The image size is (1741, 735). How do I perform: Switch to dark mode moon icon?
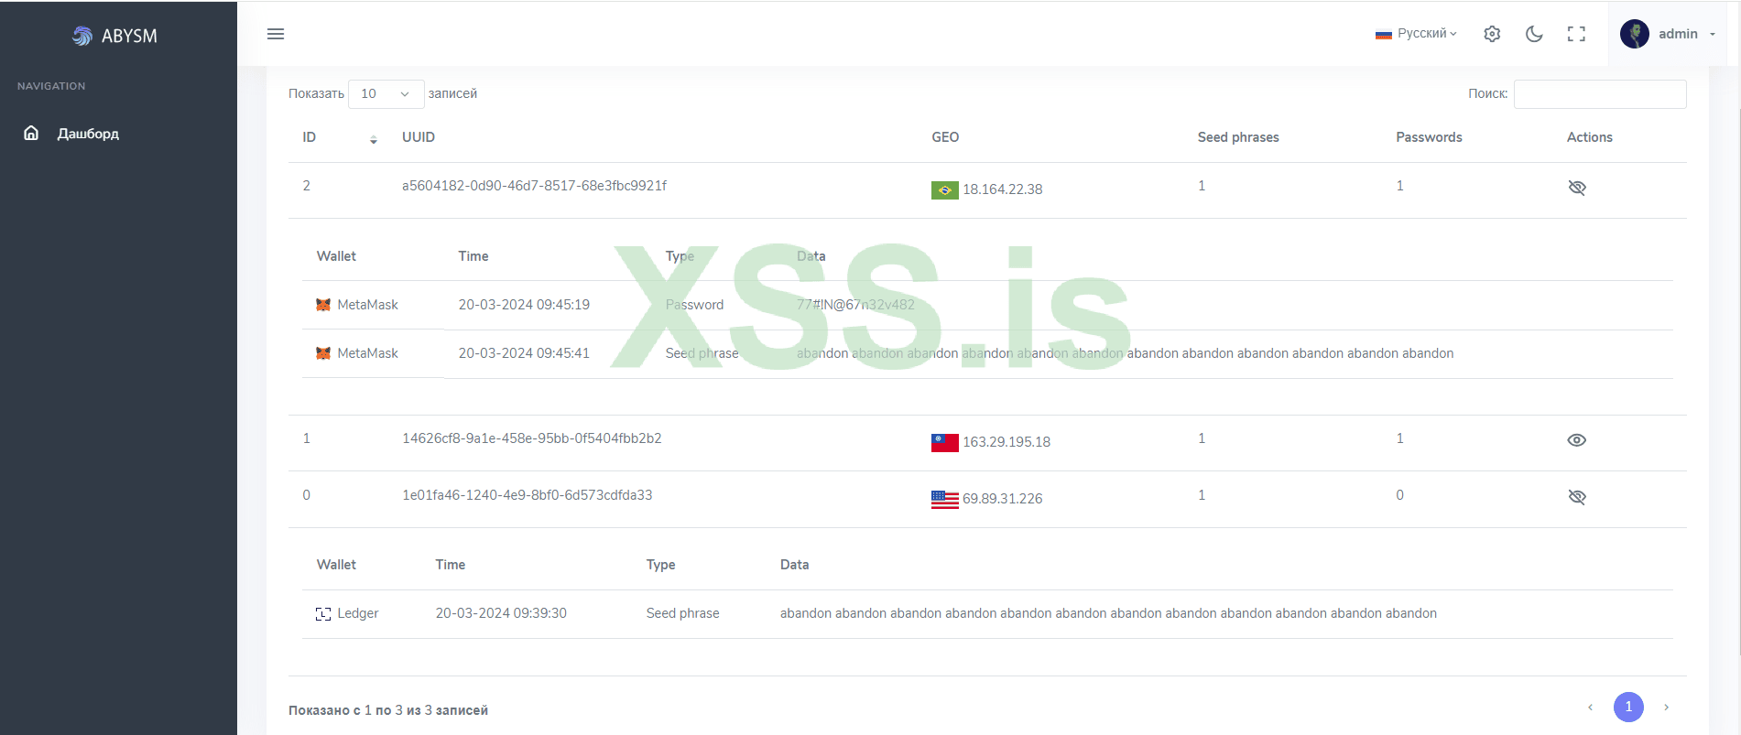click(x=1534, y=34)
